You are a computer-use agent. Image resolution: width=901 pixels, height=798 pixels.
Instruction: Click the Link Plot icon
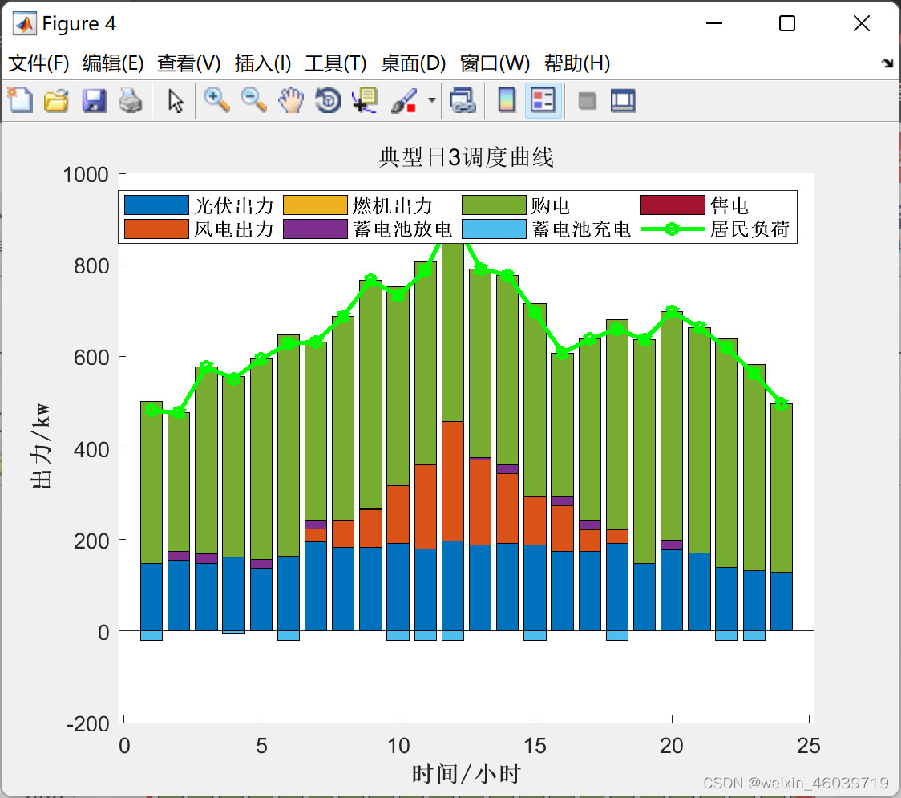click(x=463, y=100)
